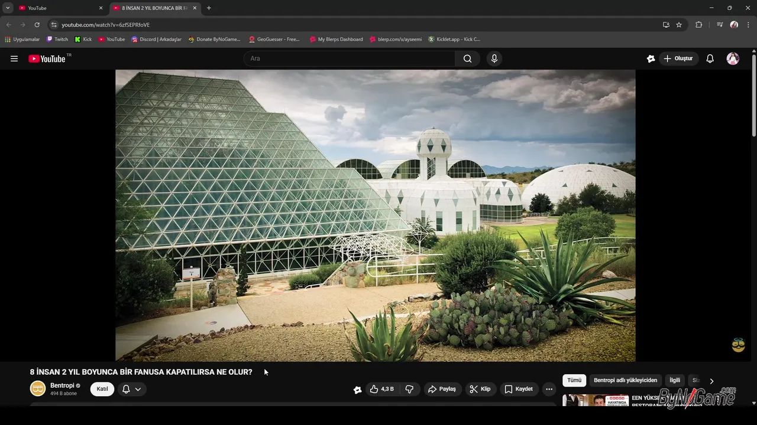Open media control icon in toolbar

pyautogui.click(x=720, y=25)
